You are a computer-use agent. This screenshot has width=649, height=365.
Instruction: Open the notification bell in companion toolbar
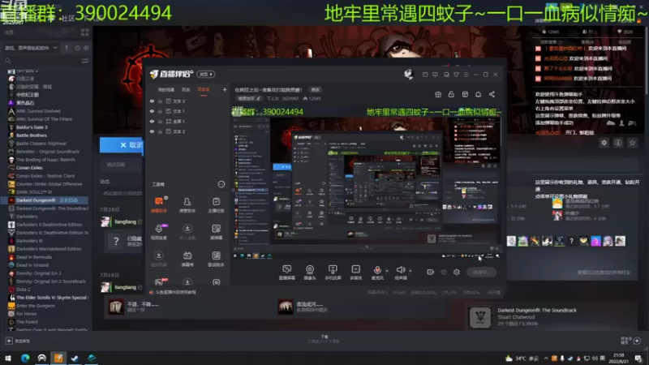tap(478, 94)
